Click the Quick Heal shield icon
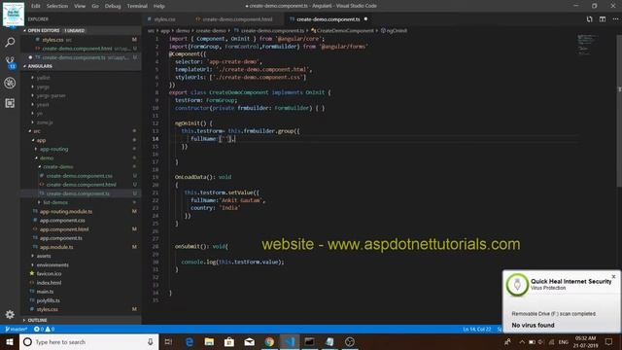Image resolution: width=622 pixels, height=350 pixels. click(517, 285)
